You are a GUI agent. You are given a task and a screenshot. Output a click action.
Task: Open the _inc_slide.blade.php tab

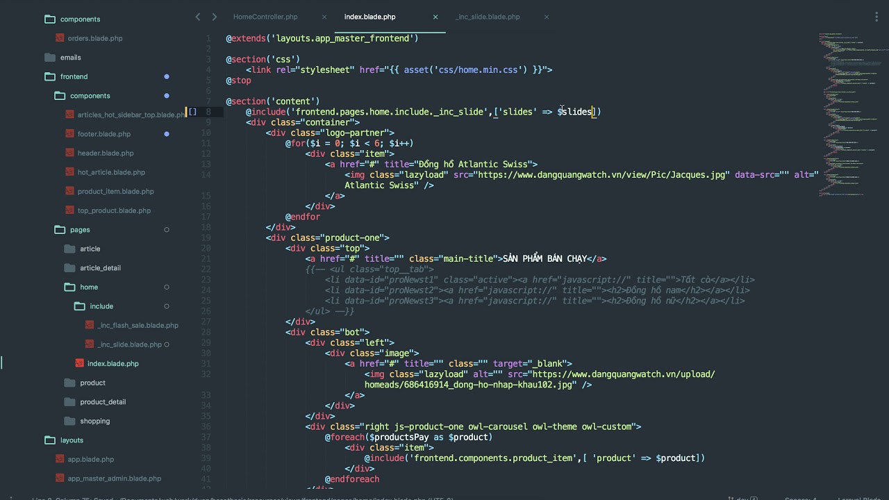click(x=488, y=17)
